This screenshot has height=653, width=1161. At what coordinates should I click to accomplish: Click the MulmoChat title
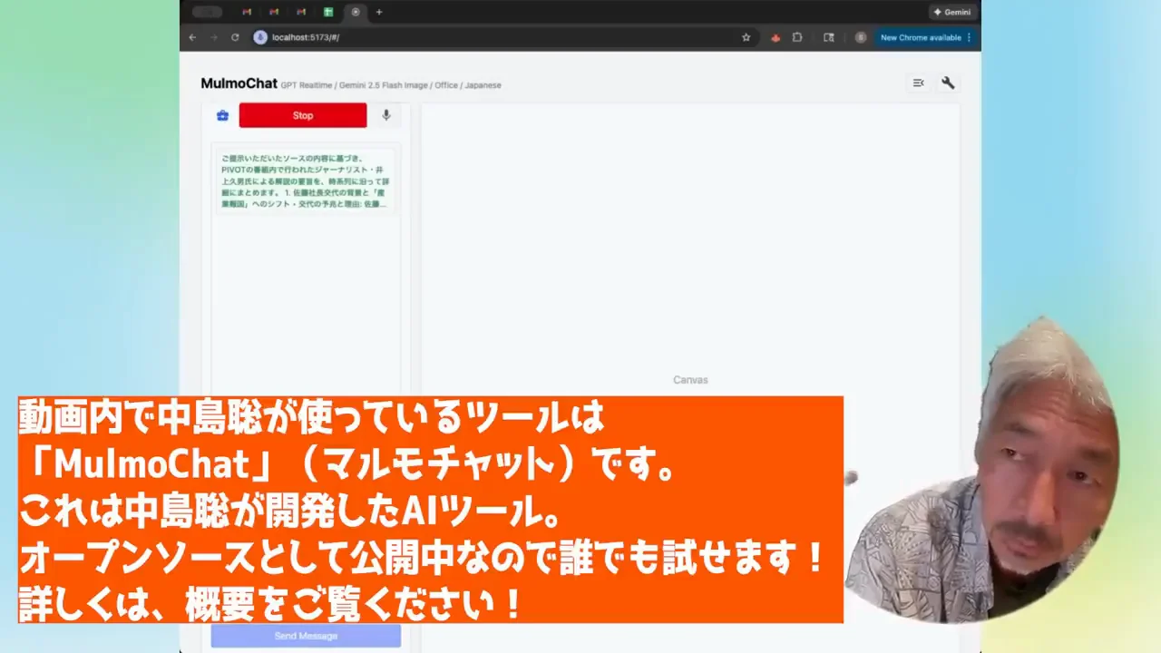tap(239, 83)
